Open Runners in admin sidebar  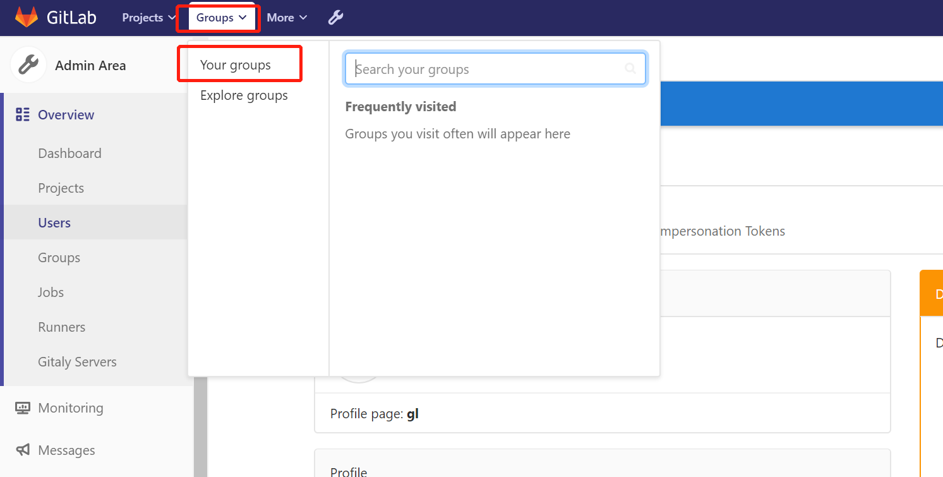coord(61,327)
